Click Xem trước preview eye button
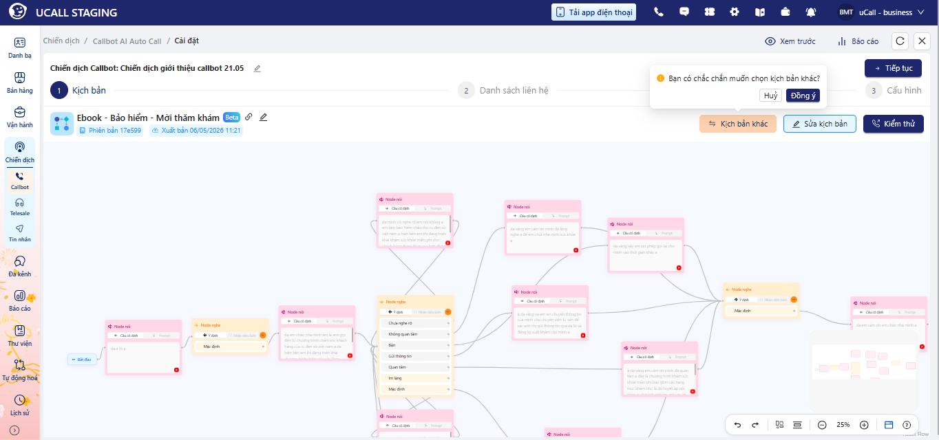 790,41
